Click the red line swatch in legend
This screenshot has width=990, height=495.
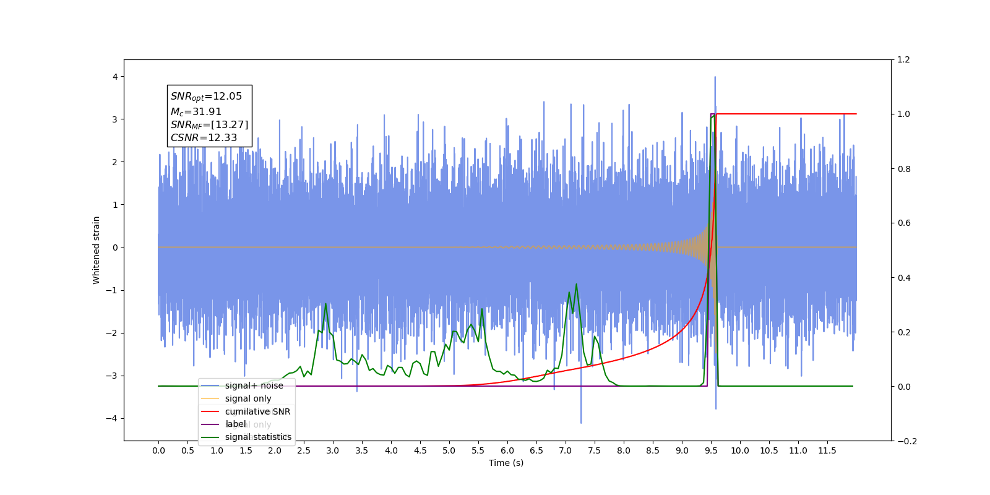click(210, 411)
